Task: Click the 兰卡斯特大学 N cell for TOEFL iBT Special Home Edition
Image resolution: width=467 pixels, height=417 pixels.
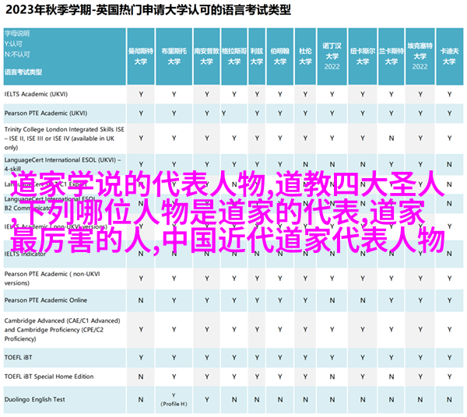Action: click(392, 377)
